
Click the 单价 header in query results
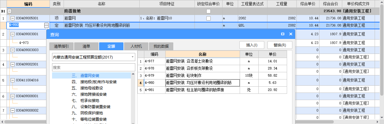(x=272, y=54)
